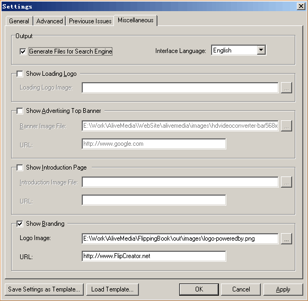Browse for Loading Logo Image file

(x=286, y=88)
